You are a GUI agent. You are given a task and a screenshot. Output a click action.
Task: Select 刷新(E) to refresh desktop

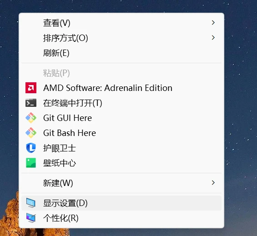121,53
